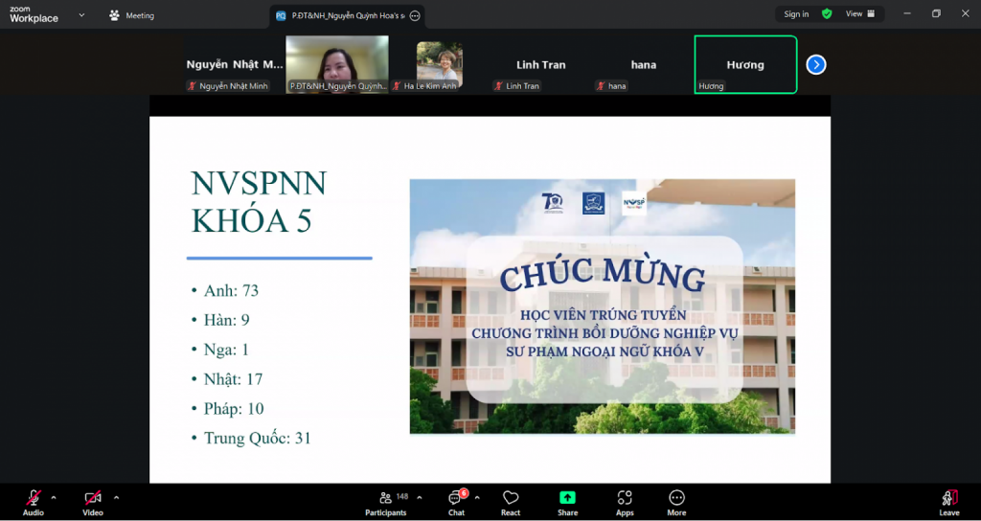Viewport: 981px width, 521px height.
Task: Open the More options menu
Action: (676, 501)
